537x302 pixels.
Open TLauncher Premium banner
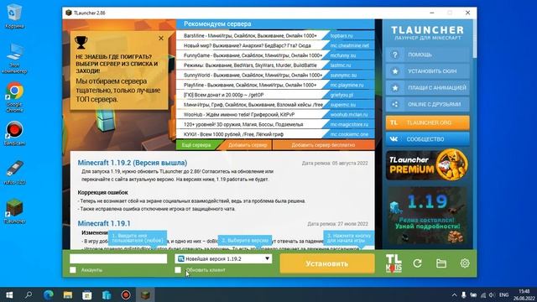click(x=427, y=164)
